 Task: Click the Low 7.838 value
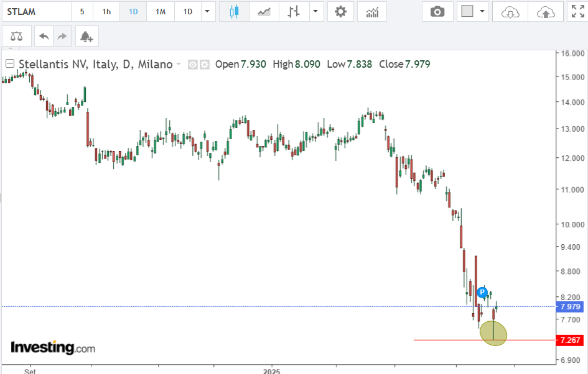tap(350, 65)
